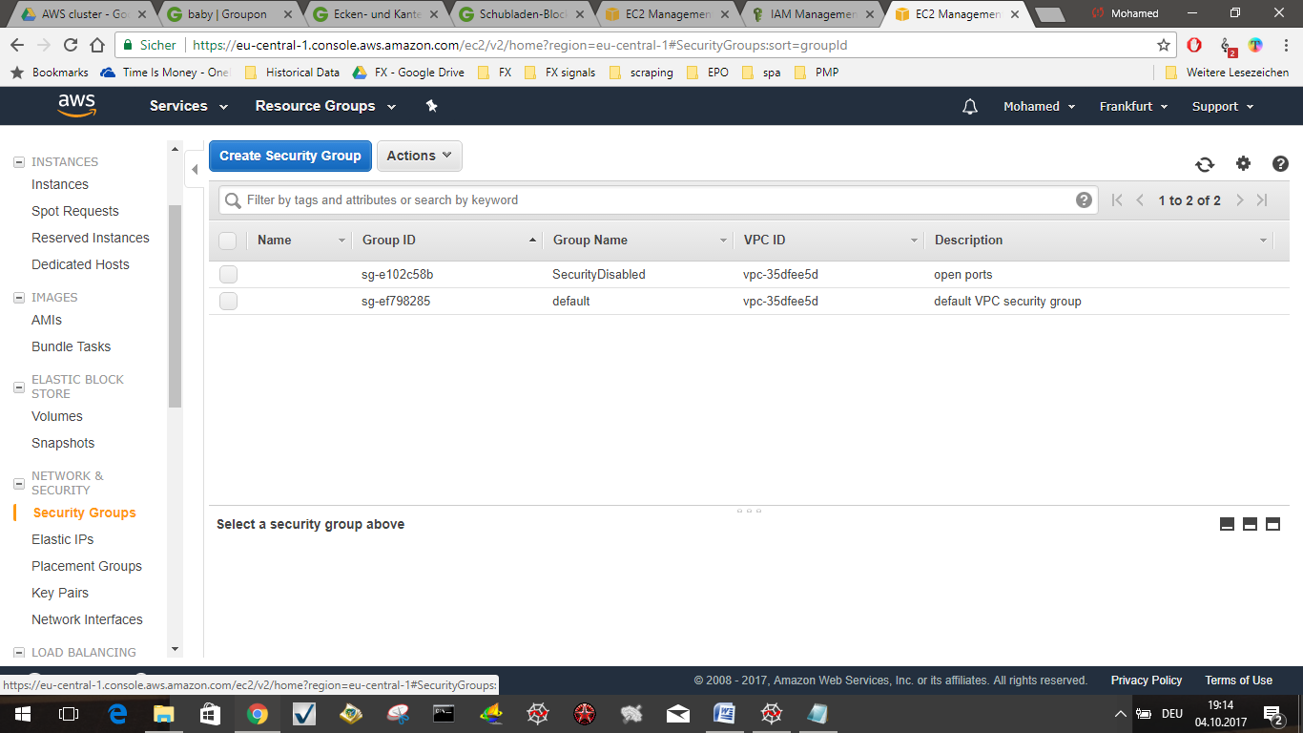Image resolution: width=1303 pixels, height=733 pixels.
Task: Open Chrome menu with three dots
Action: click(x=1285, y=45)
